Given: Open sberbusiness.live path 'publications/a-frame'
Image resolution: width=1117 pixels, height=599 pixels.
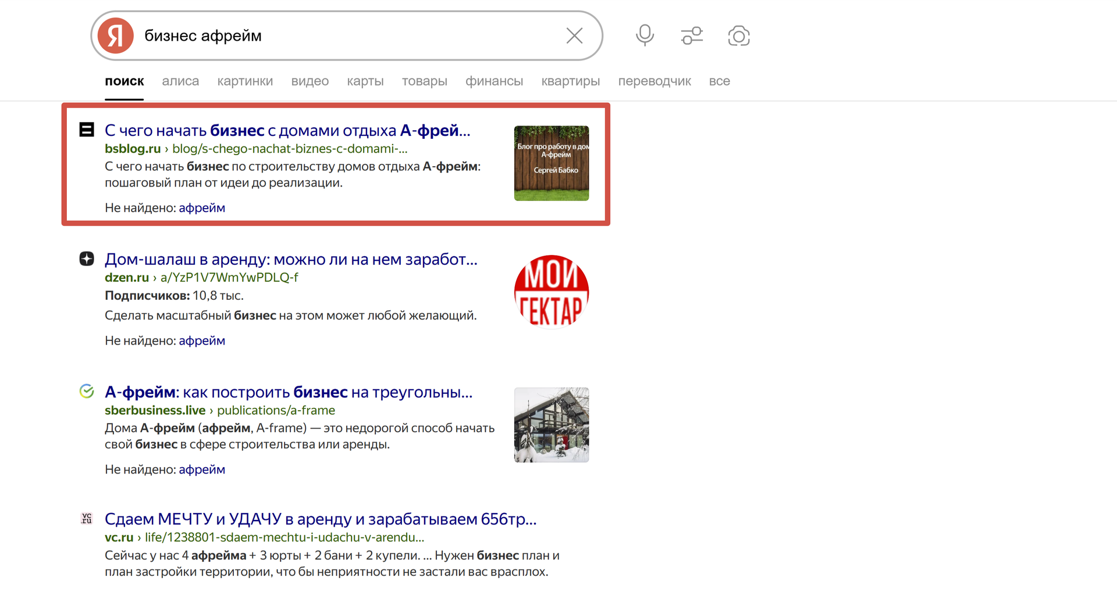Looking at the screenshot, I should [x=276, y=410].
